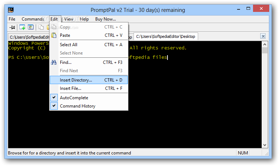Screen dimensions: 279x166
Task: Close the current tab with the X icon
Action: [x=263, y=36]
